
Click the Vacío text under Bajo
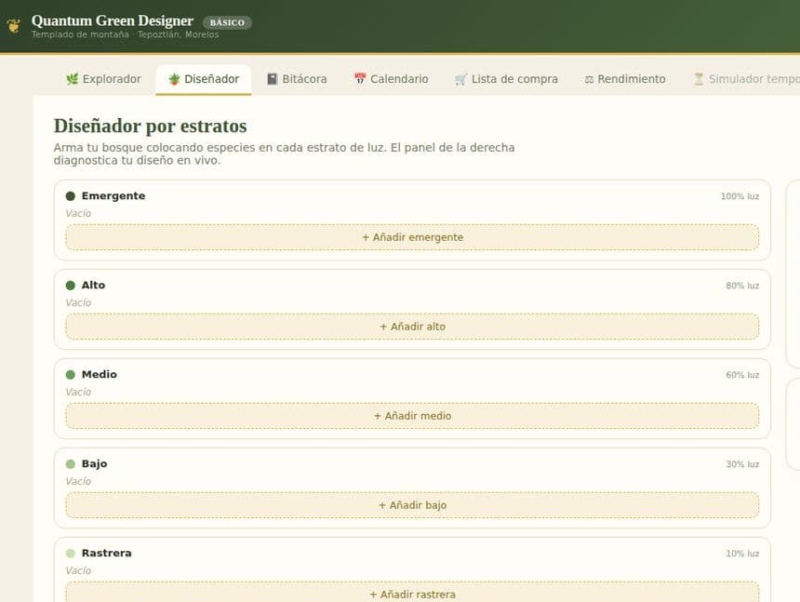tap(78, 481)
